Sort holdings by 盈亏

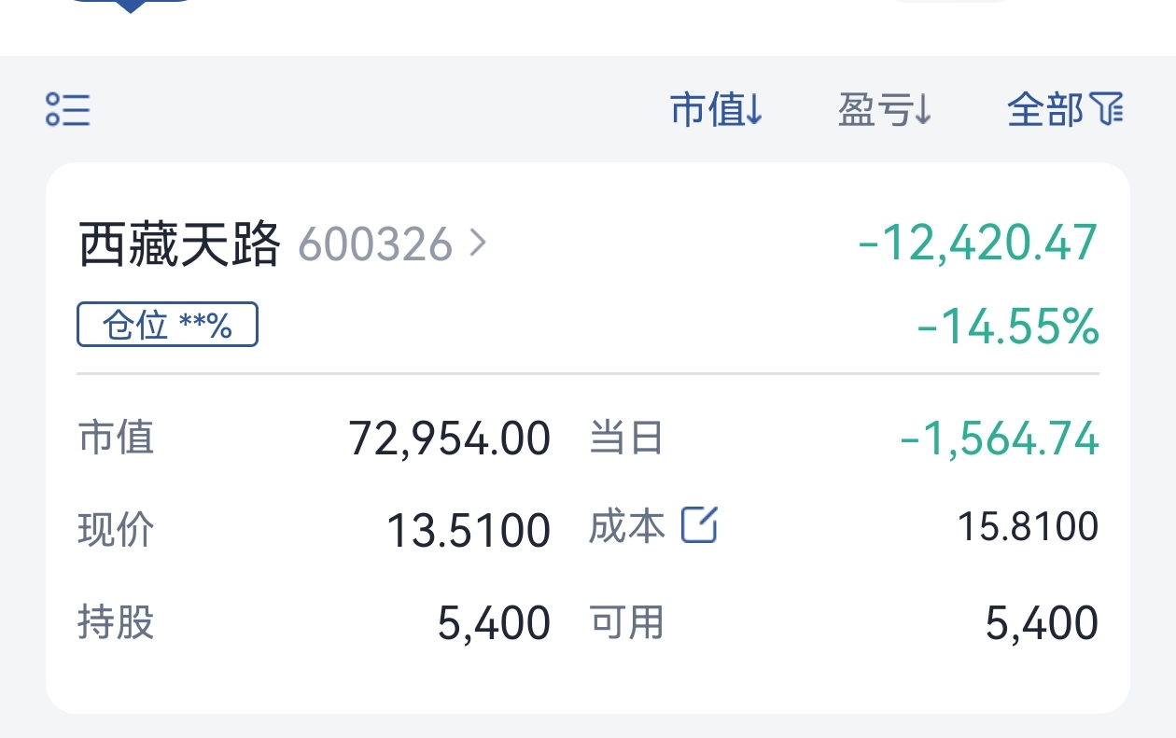tap(885, 110)
